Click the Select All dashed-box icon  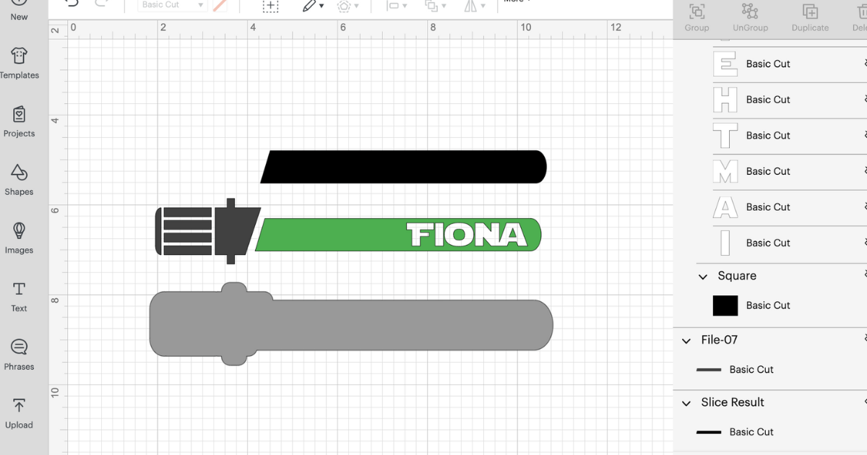pyautogui.click(x=270, y=6)
